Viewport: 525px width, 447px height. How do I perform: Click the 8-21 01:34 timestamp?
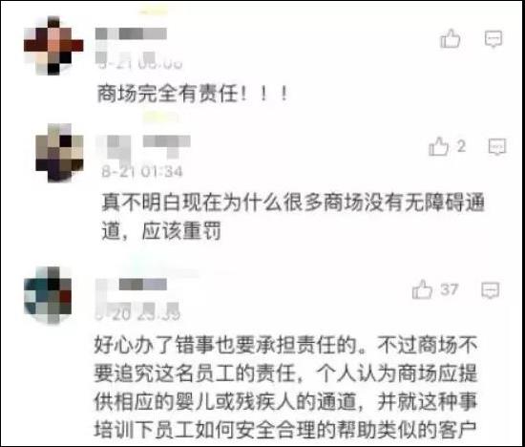pyautogui.click(x=142, y=172)
